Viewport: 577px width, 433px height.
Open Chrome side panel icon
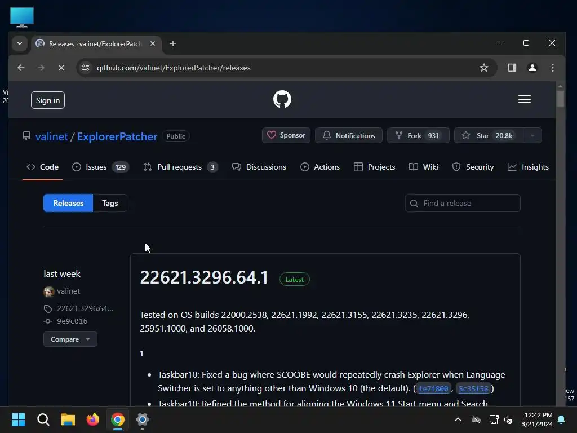pos(512,68)
